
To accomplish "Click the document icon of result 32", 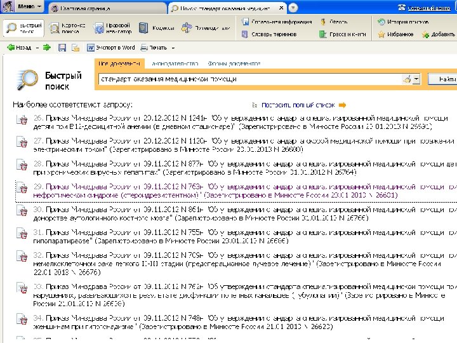I will pyautogui.click(x=22, y=257).
